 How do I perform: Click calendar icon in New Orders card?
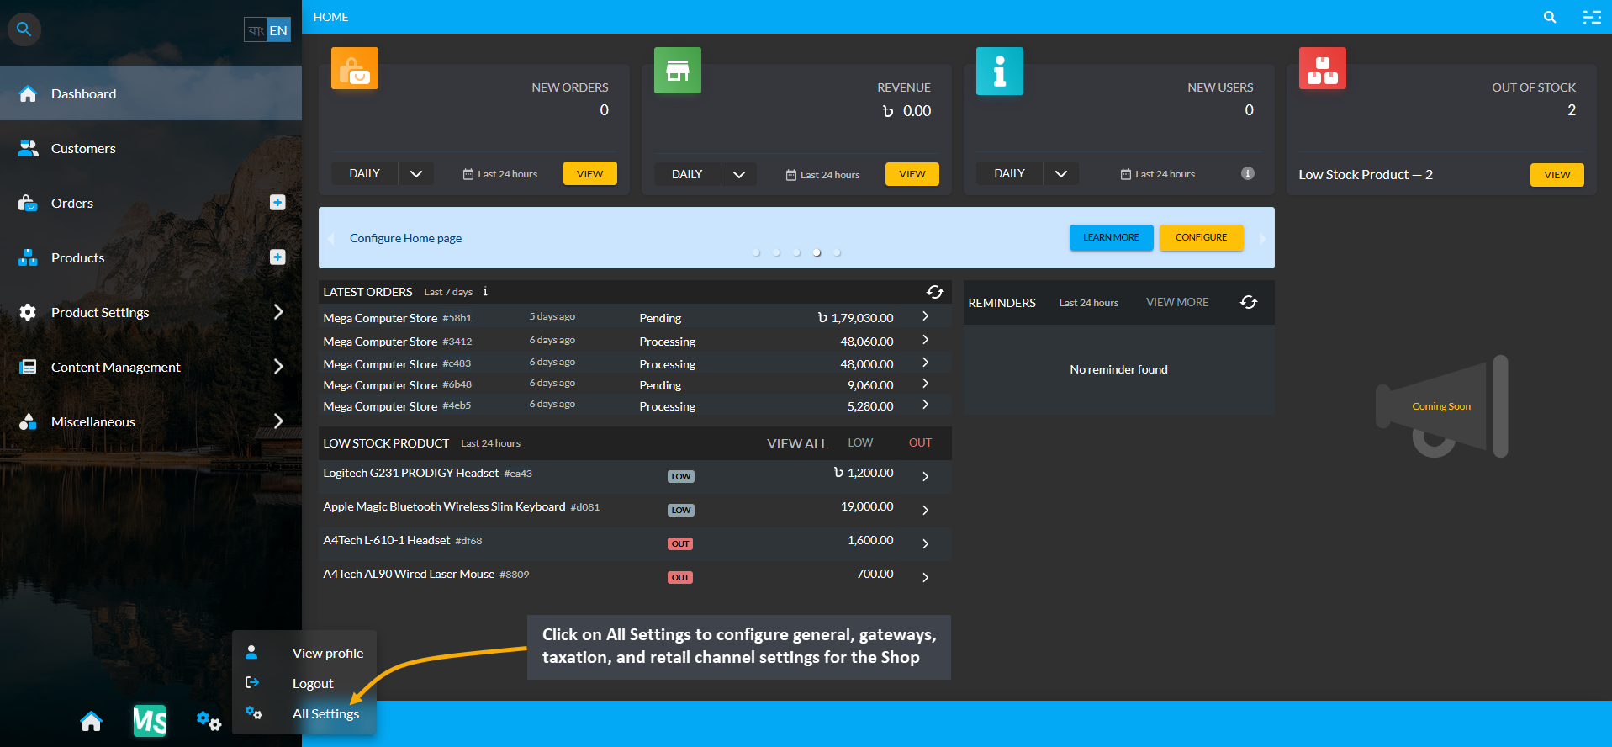pos(468,174)
